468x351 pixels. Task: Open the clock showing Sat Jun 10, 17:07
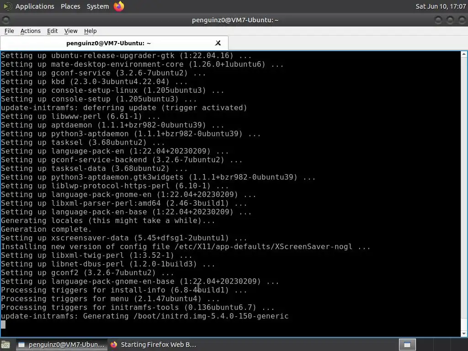(441, 6)
